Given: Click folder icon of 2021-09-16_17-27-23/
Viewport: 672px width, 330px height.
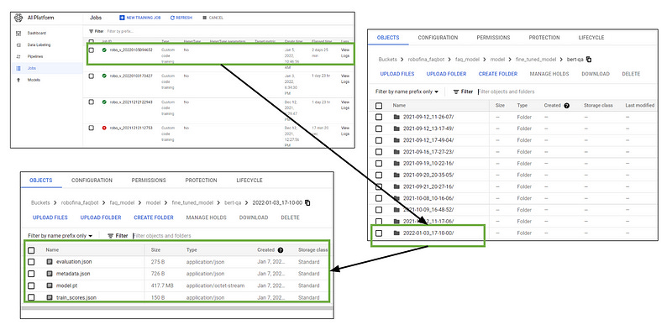Looking at the screenshot, I should 396,152.
